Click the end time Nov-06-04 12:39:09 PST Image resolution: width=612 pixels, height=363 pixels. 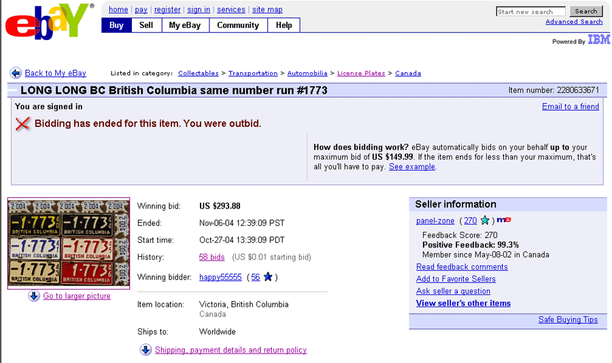(241, 223)
